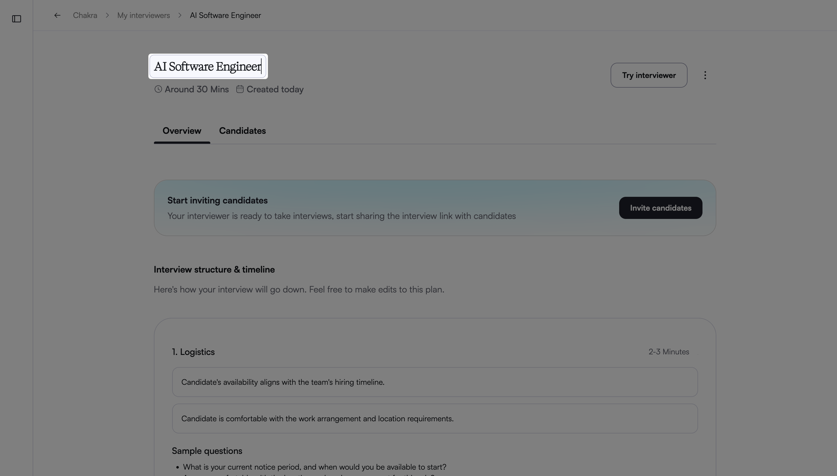Open the three-dot more options menu
Image resolution: width=837 pixels, height=476 pixels.
(x=705, y=75)
